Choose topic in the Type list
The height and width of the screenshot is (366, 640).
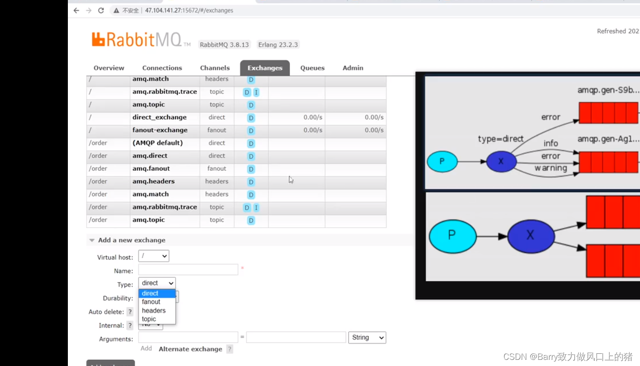coord(157,319)
